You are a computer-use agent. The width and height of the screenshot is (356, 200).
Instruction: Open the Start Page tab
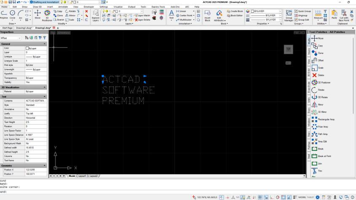point(7,28)
